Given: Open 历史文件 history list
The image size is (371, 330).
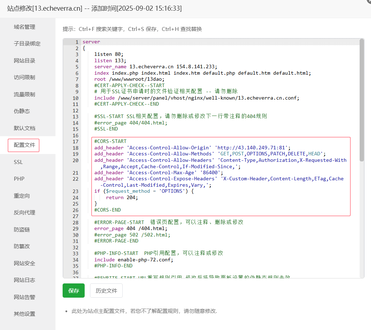Looking at the screenshot, I should 106,291.
